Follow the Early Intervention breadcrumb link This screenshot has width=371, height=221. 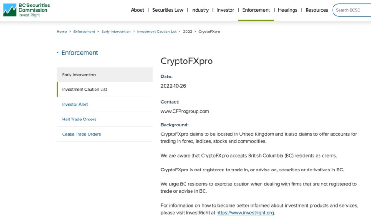(116, 32)
